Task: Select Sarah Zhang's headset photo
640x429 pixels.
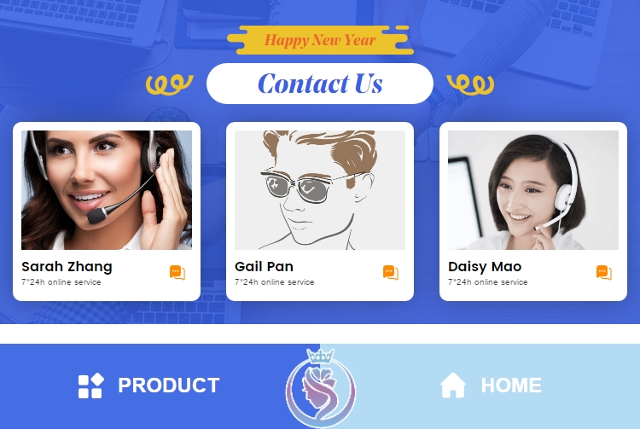Action: 107,190
